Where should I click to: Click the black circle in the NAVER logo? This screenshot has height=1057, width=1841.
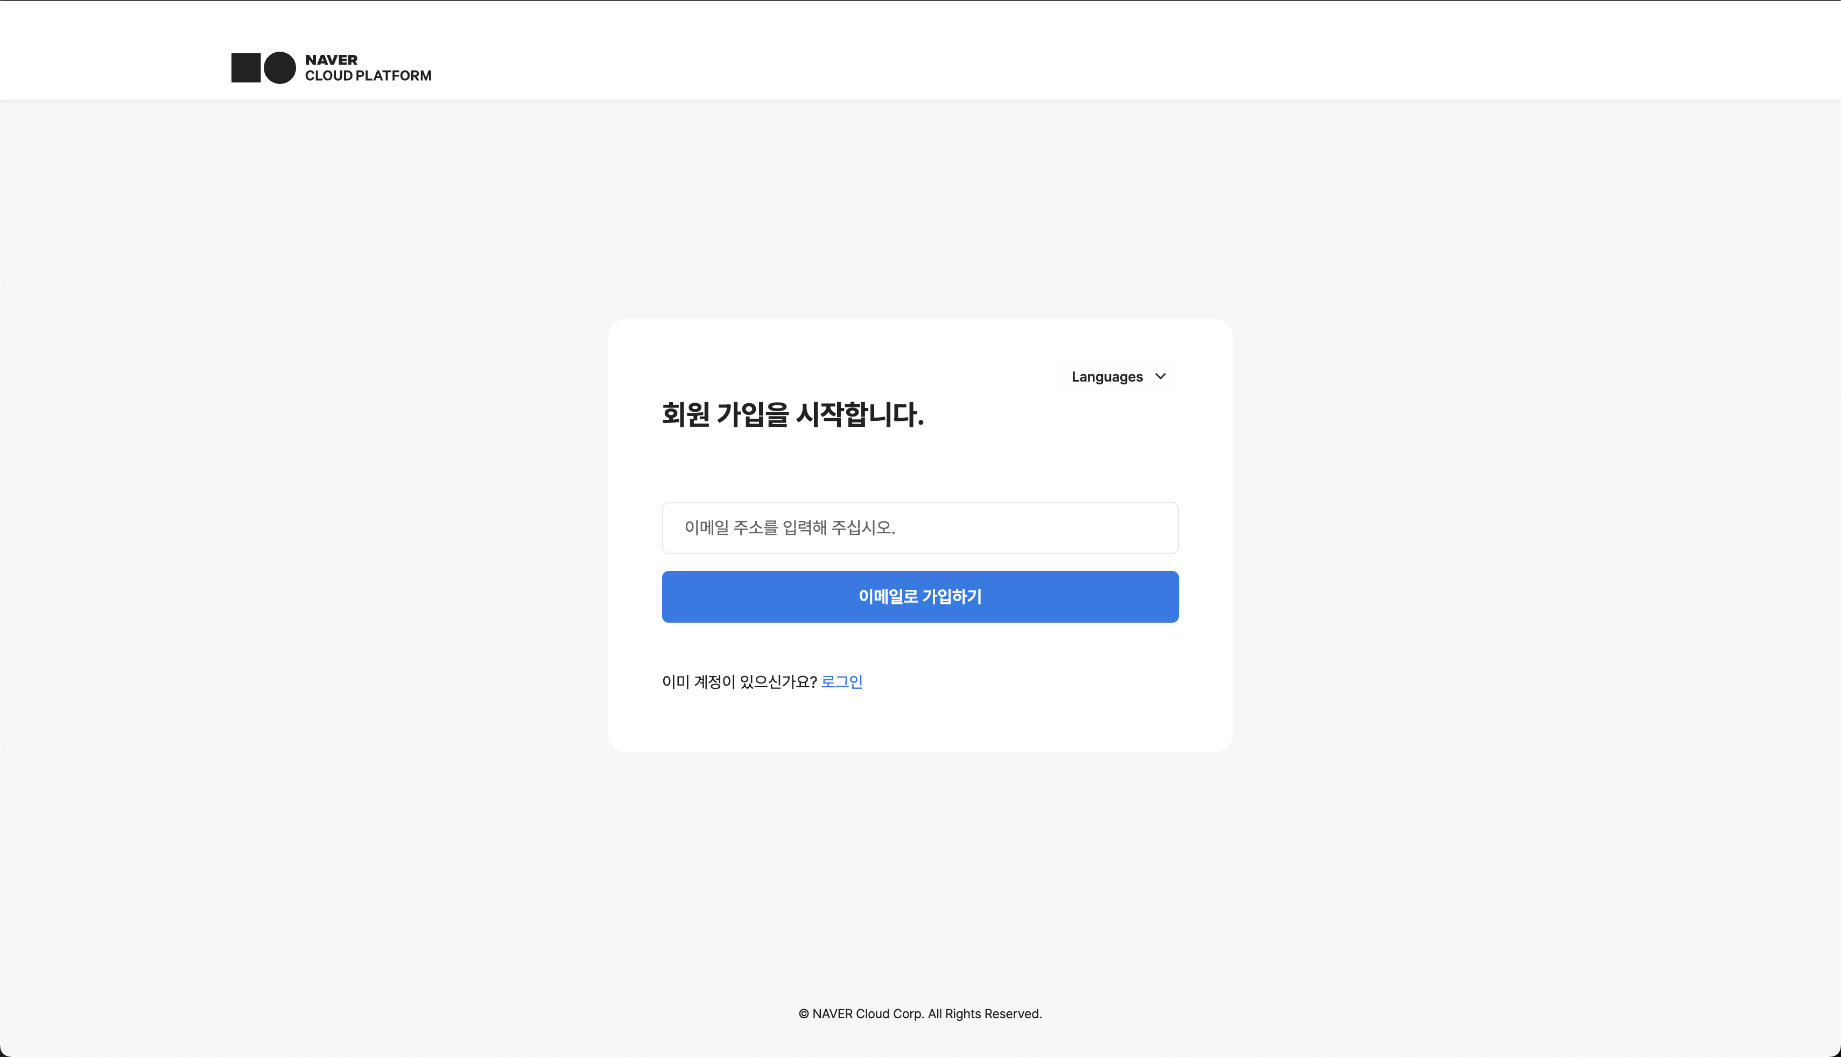[279, 67]
